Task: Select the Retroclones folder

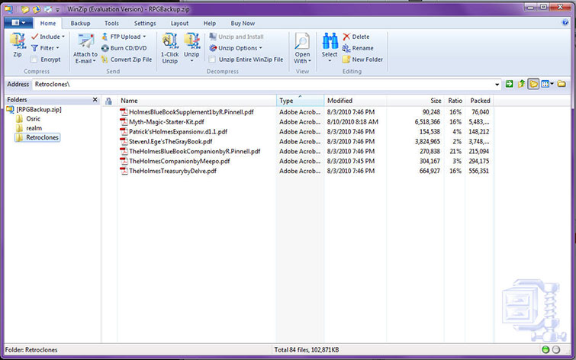Action: point(37,137)
